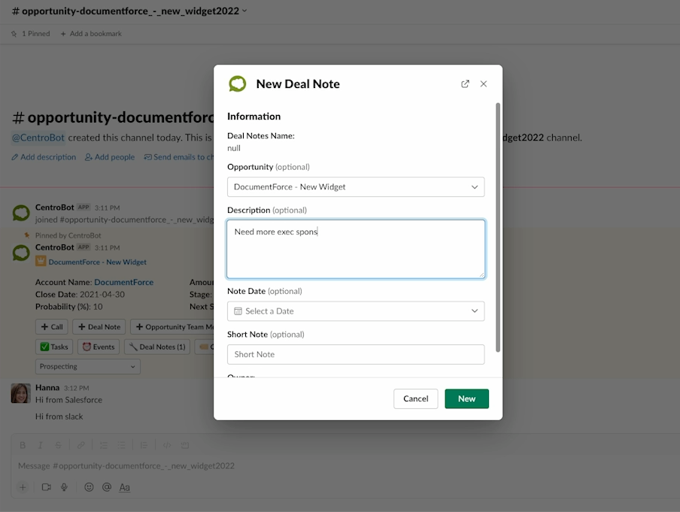Click the bulleted list icon
Screen dimensions: 680x512
tap(121, 445)
